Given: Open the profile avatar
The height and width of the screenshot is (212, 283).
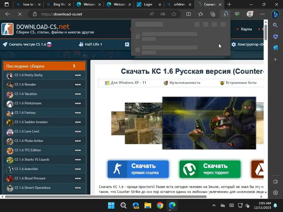Looking at the screenshot, I should point(250,14).
